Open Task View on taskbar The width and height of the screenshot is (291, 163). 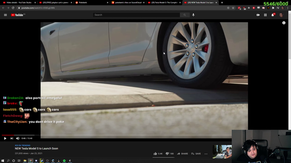19,161
